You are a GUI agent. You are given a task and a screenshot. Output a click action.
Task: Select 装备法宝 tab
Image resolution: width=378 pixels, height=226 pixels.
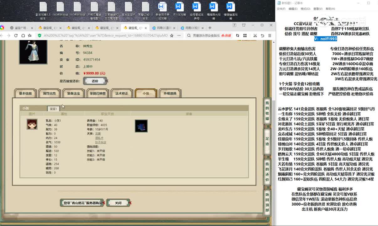(74, 93)
